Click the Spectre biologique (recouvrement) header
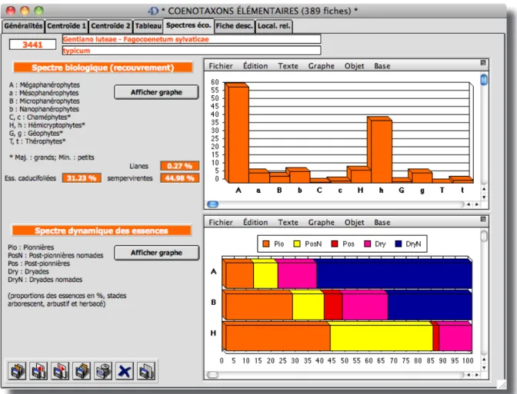The width and height of the screenshot is (517, 394). 102,68
